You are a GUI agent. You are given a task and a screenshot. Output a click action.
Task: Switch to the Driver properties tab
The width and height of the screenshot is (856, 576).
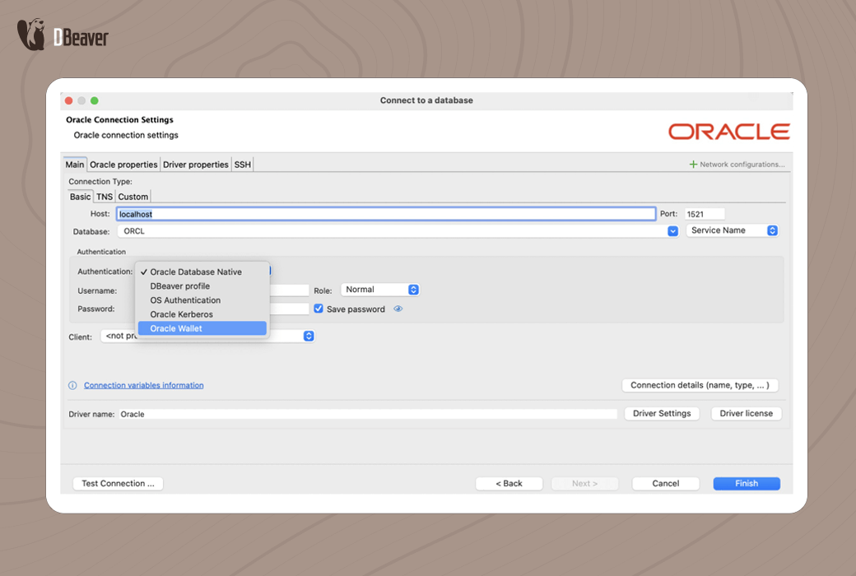pyautogui.click(x=196, y=165)
